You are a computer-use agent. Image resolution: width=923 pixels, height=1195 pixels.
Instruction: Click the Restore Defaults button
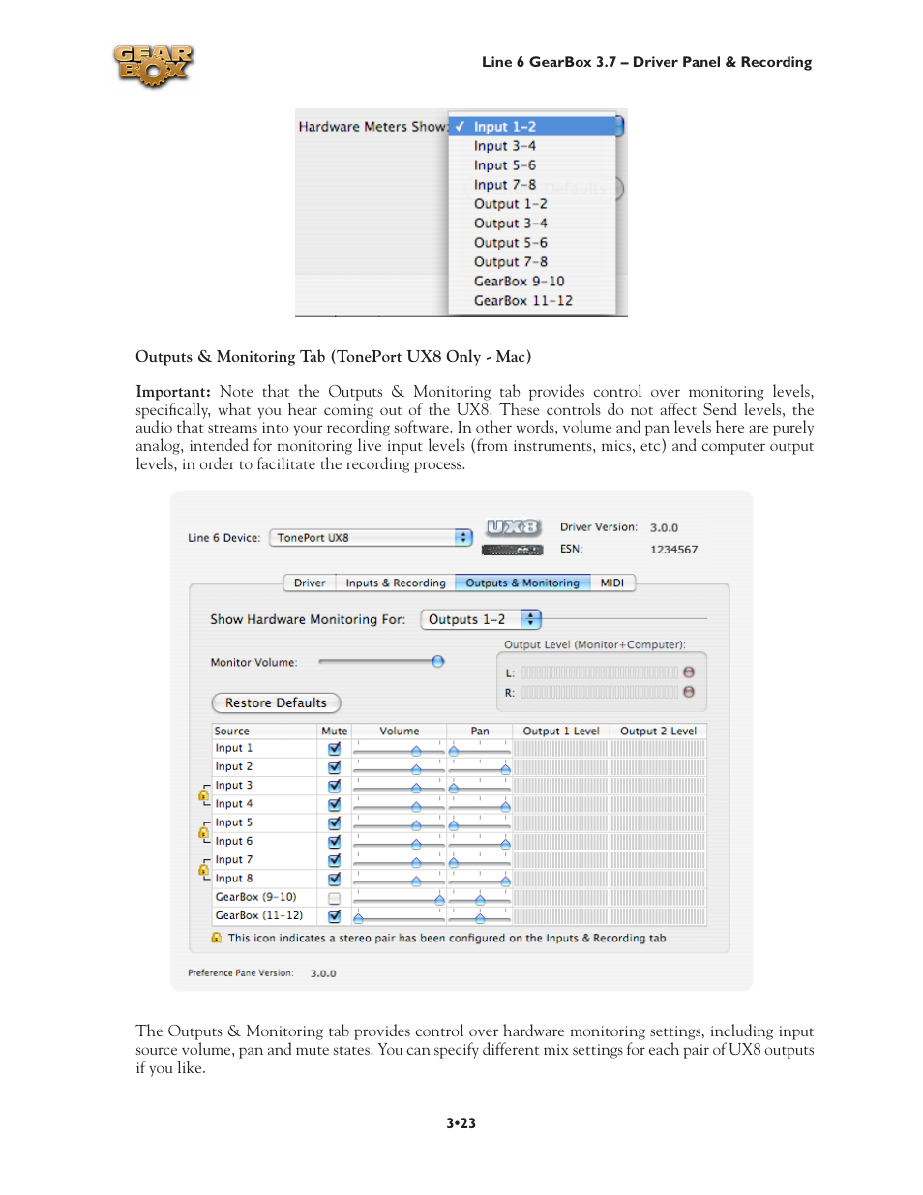(x=276, y=702)
